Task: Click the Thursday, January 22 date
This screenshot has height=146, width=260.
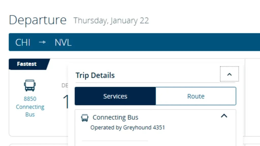Action: coord(111,21)
